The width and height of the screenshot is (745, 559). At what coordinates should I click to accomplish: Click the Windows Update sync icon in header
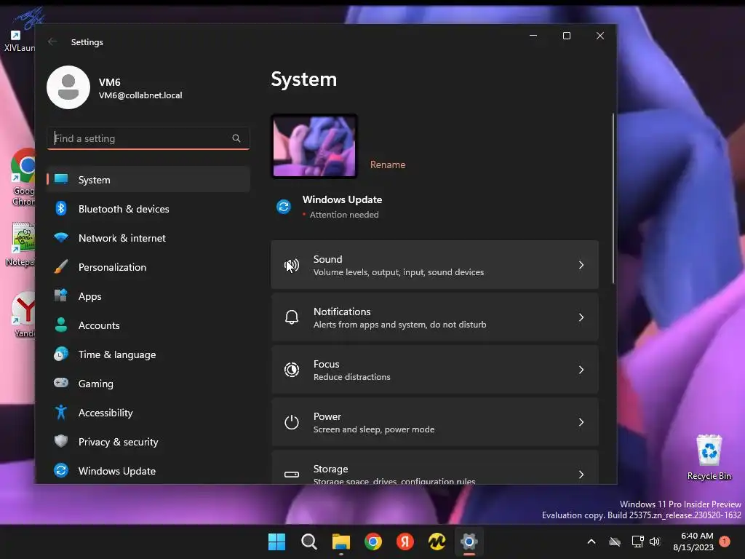[284, 207]
